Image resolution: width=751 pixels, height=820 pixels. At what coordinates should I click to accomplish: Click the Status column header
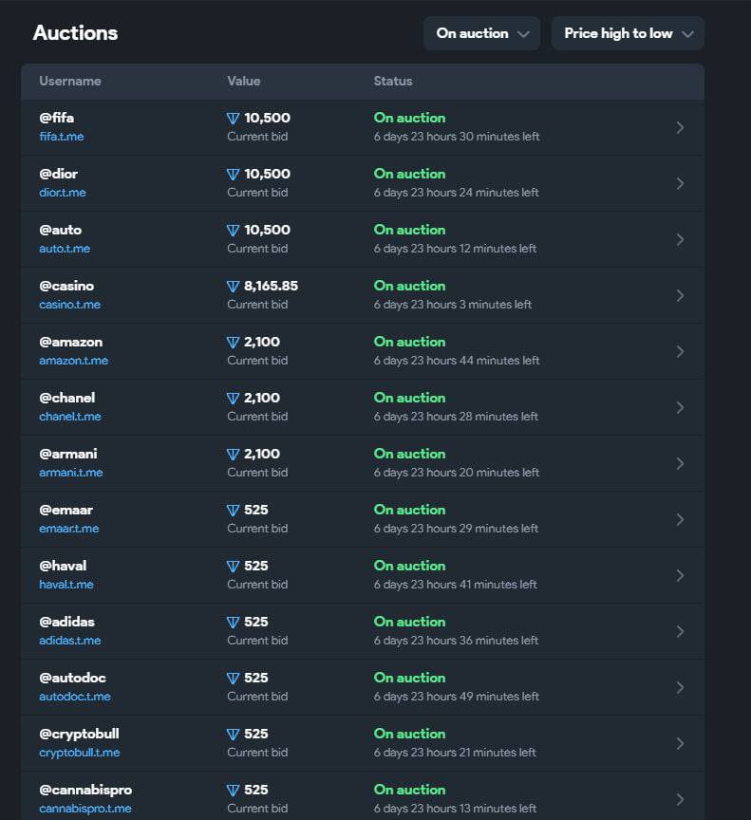coord(393,82)
